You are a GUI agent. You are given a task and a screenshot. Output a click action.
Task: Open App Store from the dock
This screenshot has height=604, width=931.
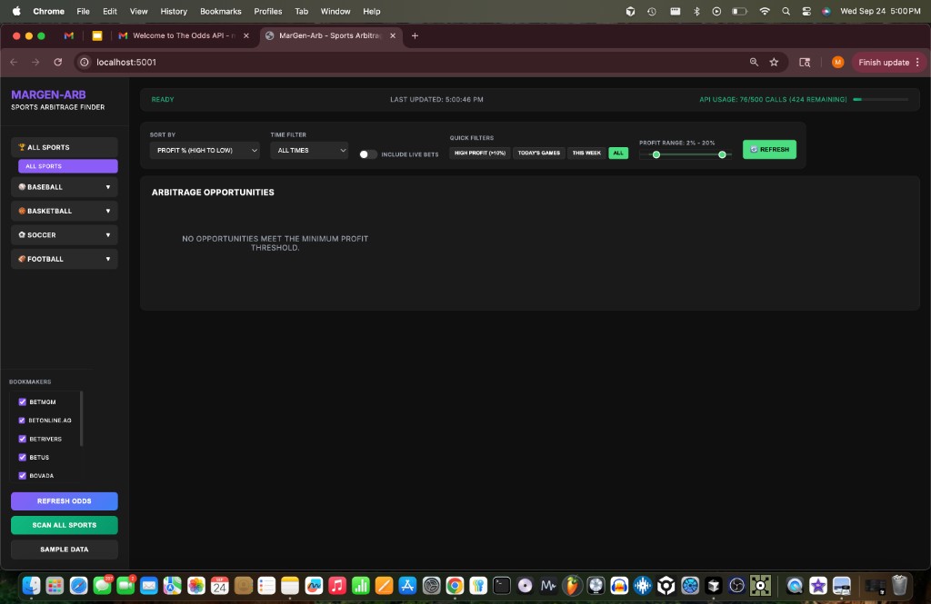[408, 586]
